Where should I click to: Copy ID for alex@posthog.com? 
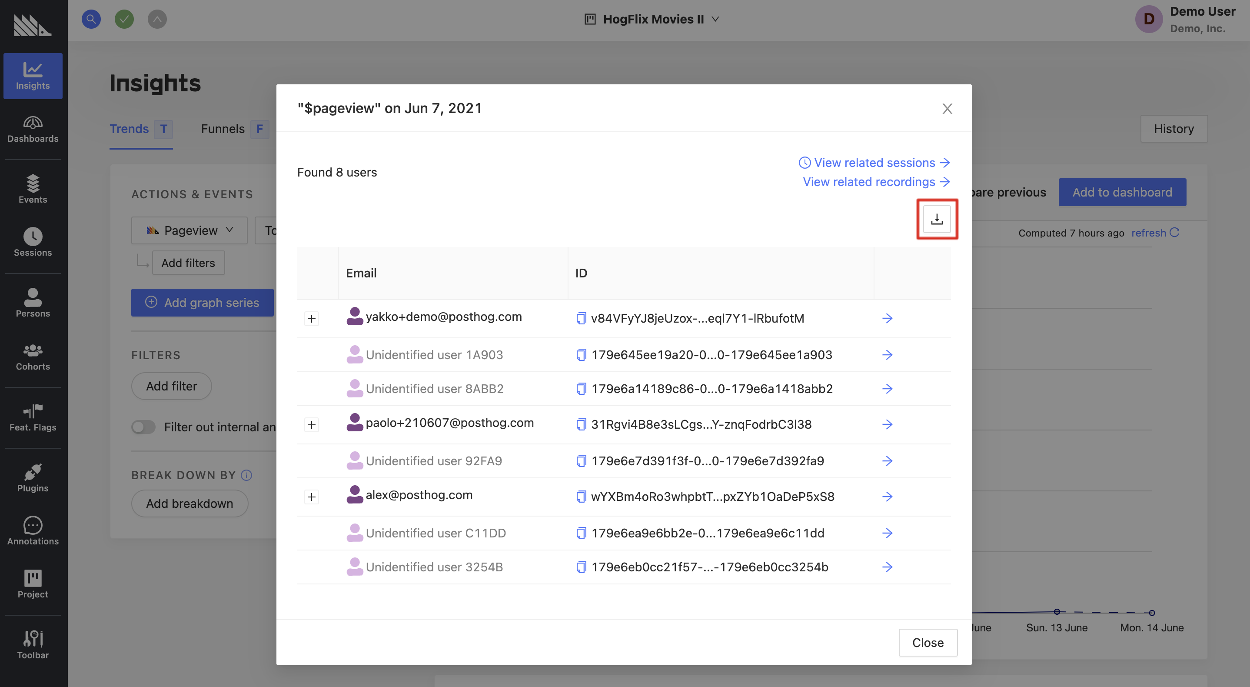[x=581, y=497]
